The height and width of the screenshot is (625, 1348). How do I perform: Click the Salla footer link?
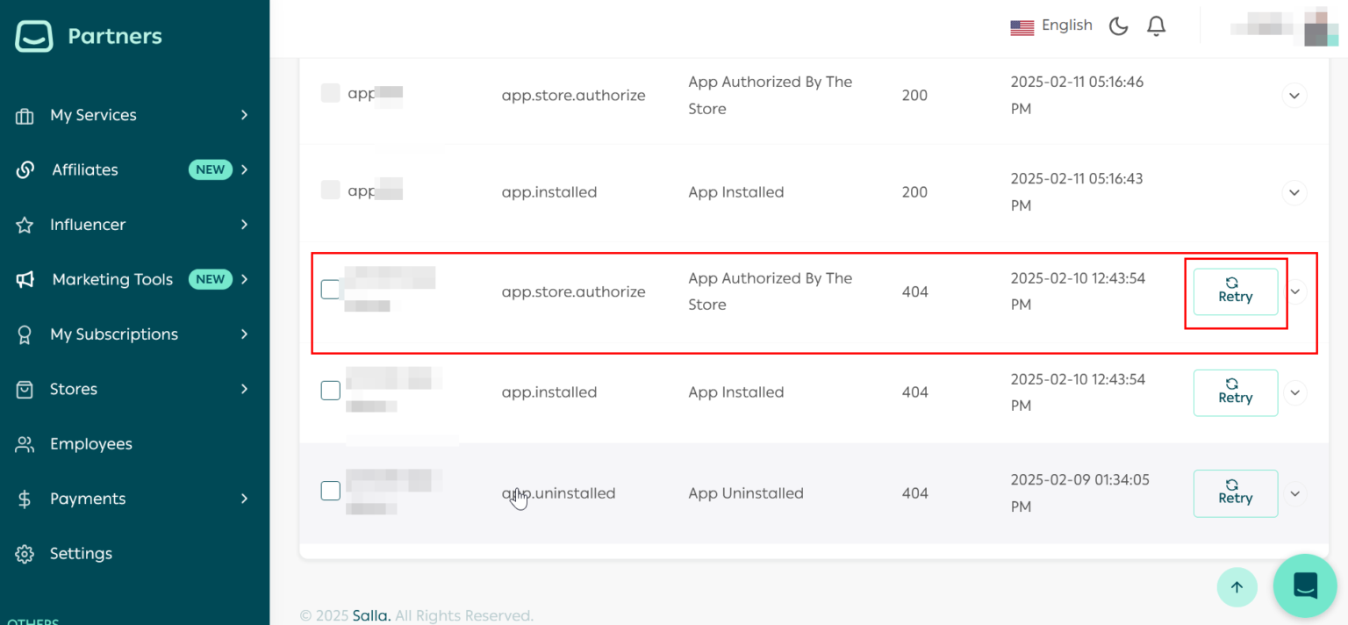(x=371, y=615)
